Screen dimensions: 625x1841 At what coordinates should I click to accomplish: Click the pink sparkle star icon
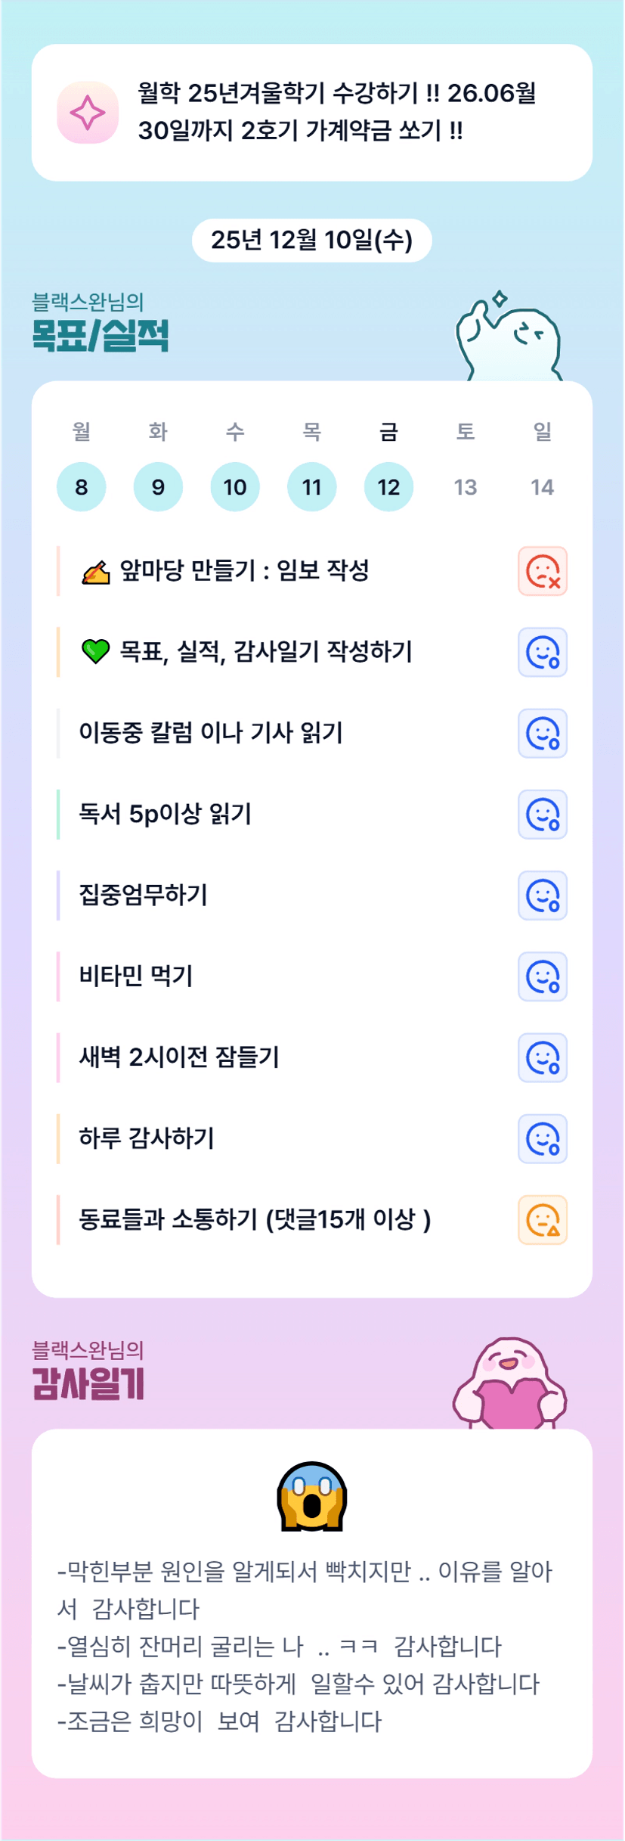(x=88, y=113)
